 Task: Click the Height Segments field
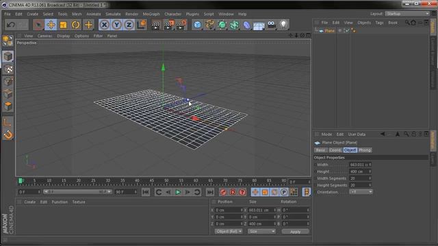point(360,185)
